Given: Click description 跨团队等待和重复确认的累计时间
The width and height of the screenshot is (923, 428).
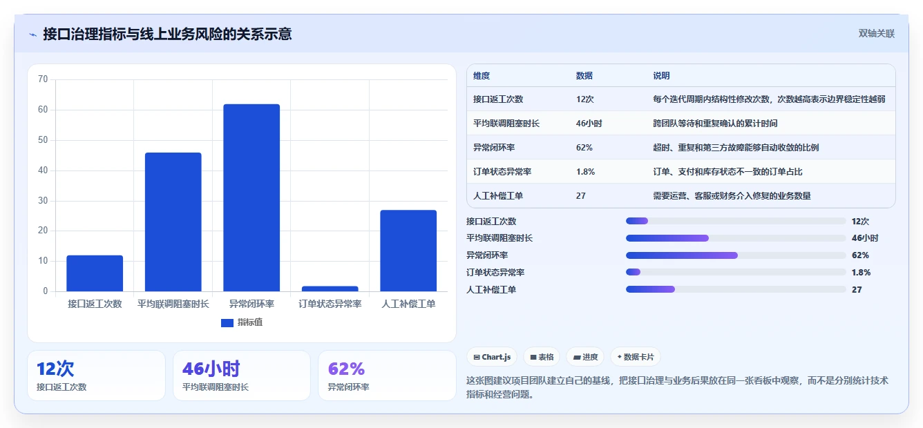Looking at the screenshot, I should point(715,124).
